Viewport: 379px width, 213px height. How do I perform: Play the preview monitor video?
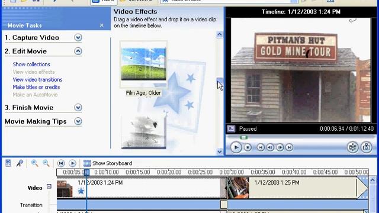[236, 147]
